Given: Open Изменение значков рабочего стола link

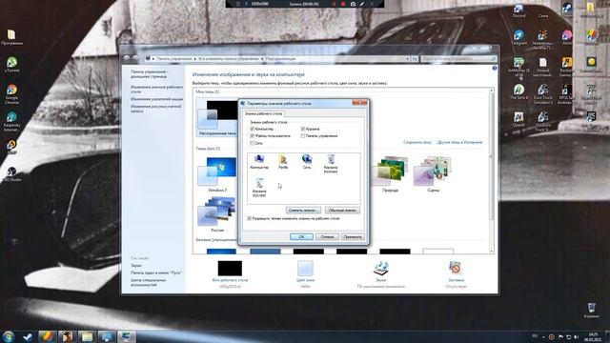Looking at the screenshot, I should pyautogui.click(x=156, y=90).
